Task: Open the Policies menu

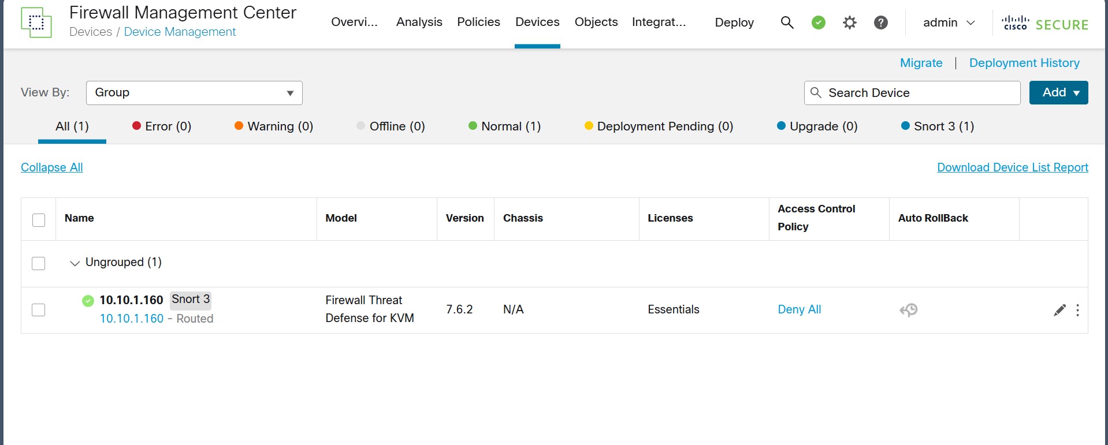Action: point(478,22)
